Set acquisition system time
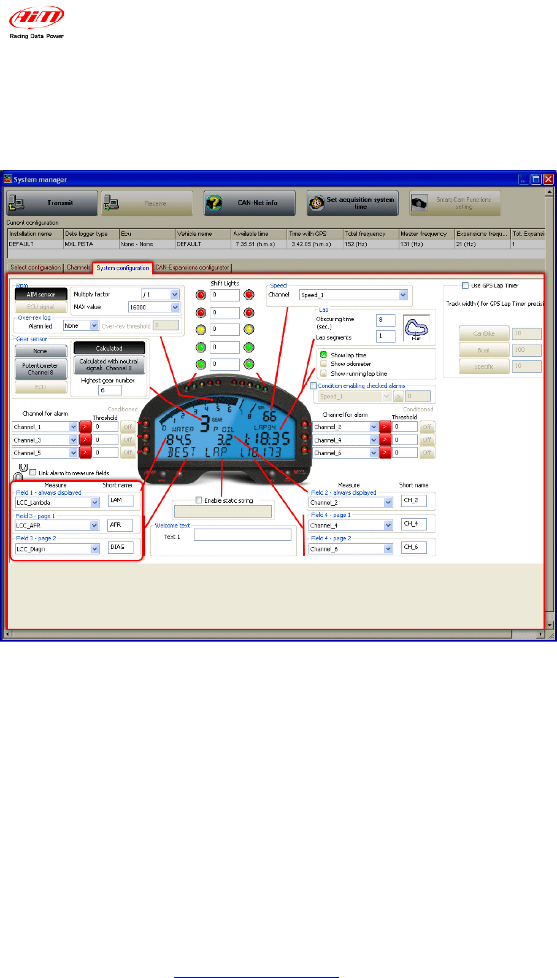 (353, 203)
